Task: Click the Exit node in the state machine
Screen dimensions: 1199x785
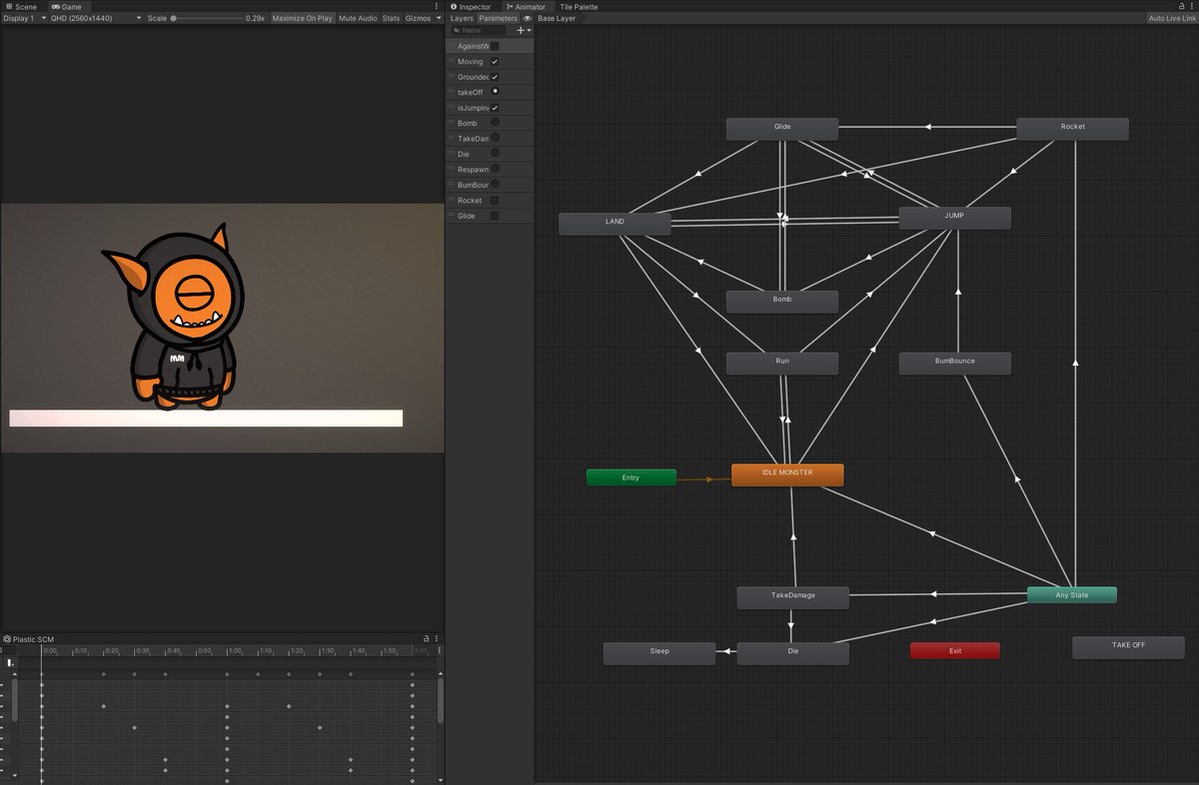Action: pos(954,650)
